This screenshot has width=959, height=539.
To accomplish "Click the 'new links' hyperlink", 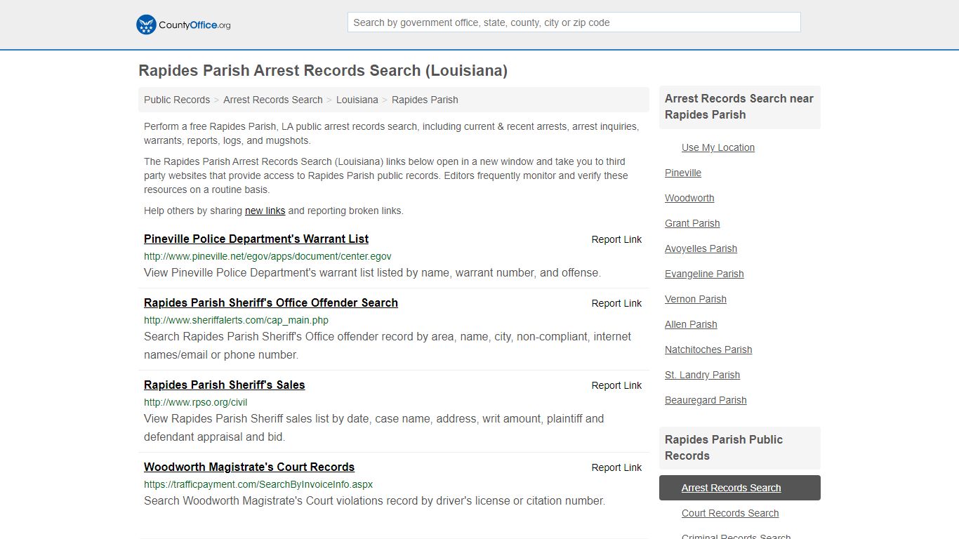I will [x=265, y=211].
